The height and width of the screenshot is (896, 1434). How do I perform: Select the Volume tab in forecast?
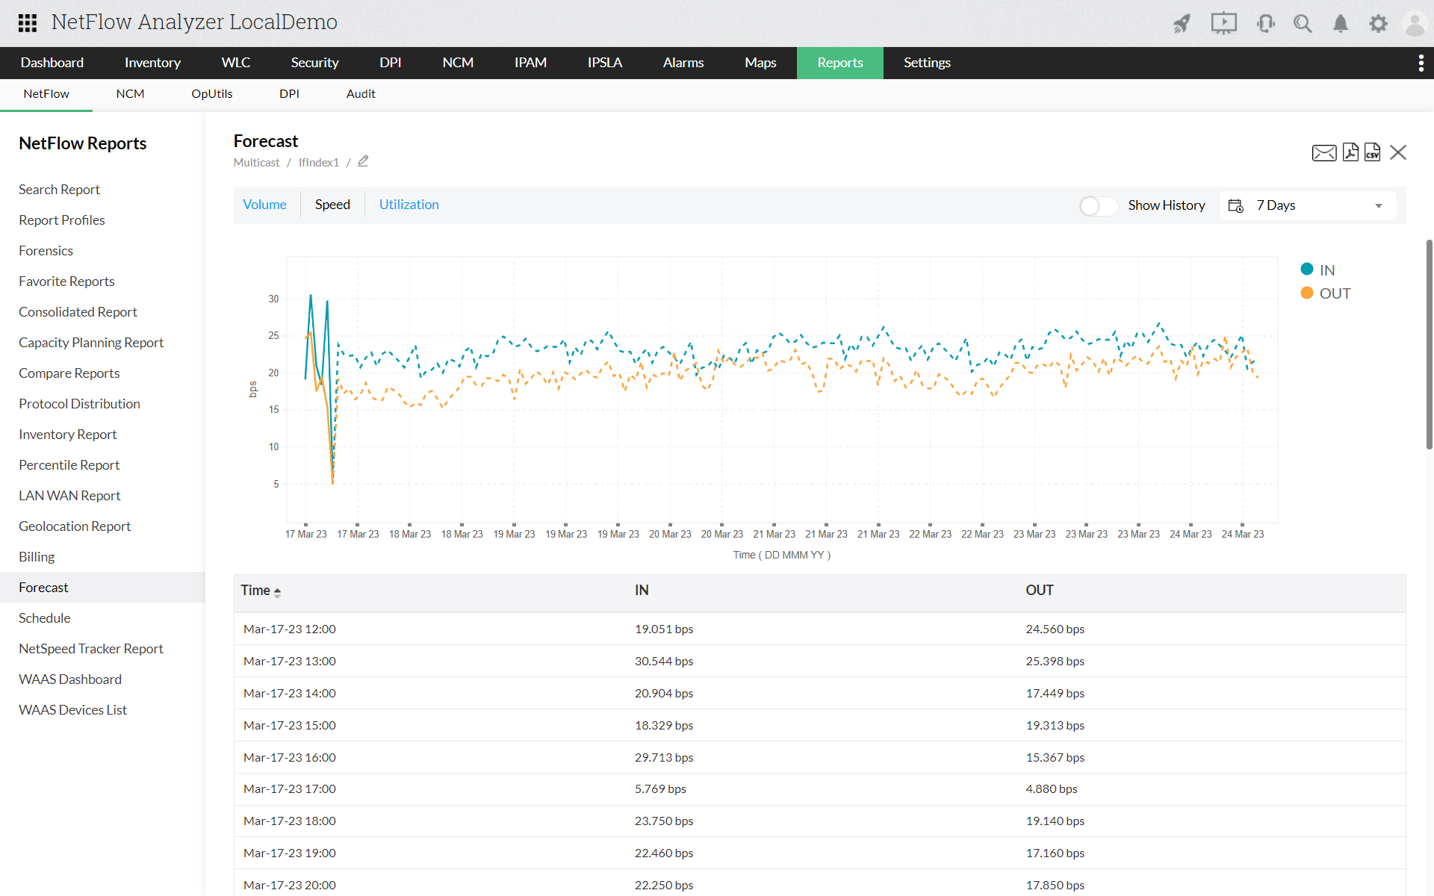click(264, 205)
